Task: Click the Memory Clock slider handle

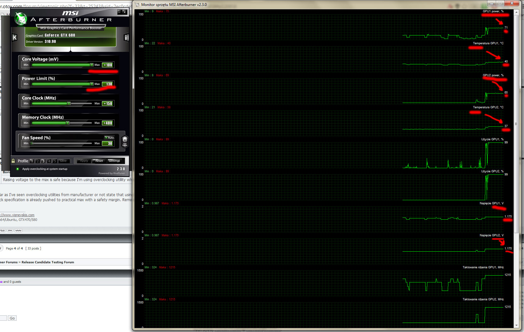Action: pyautogui.click(x=67, y=123)
